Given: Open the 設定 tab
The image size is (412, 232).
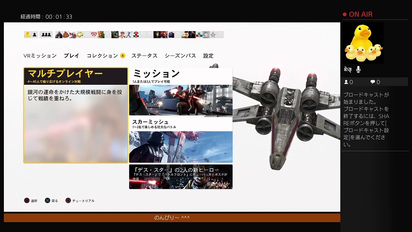Looking at the screenshot, I should pyautogui.click(x=208, y=56).
